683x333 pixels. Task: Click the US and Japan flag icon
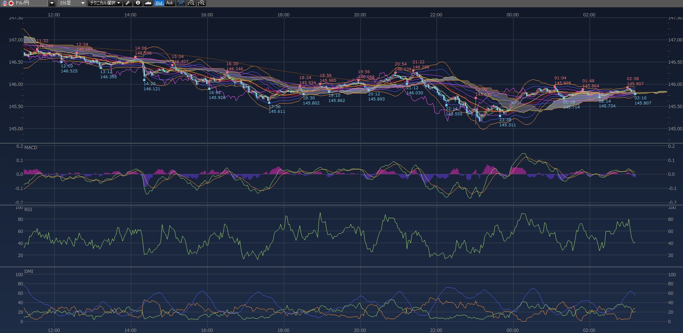click(8, 3)
